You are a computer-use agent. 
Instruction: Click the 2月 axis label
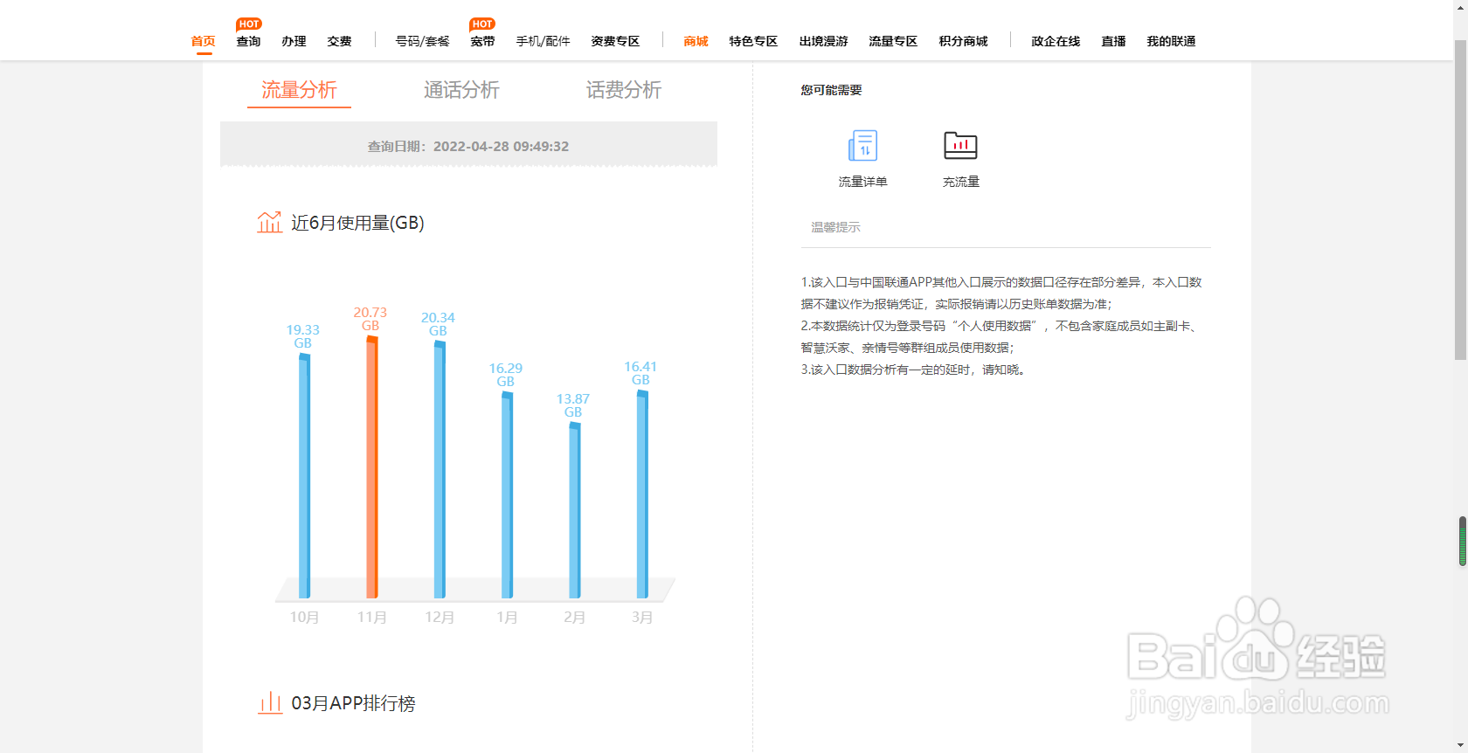(x=574, y=617)
